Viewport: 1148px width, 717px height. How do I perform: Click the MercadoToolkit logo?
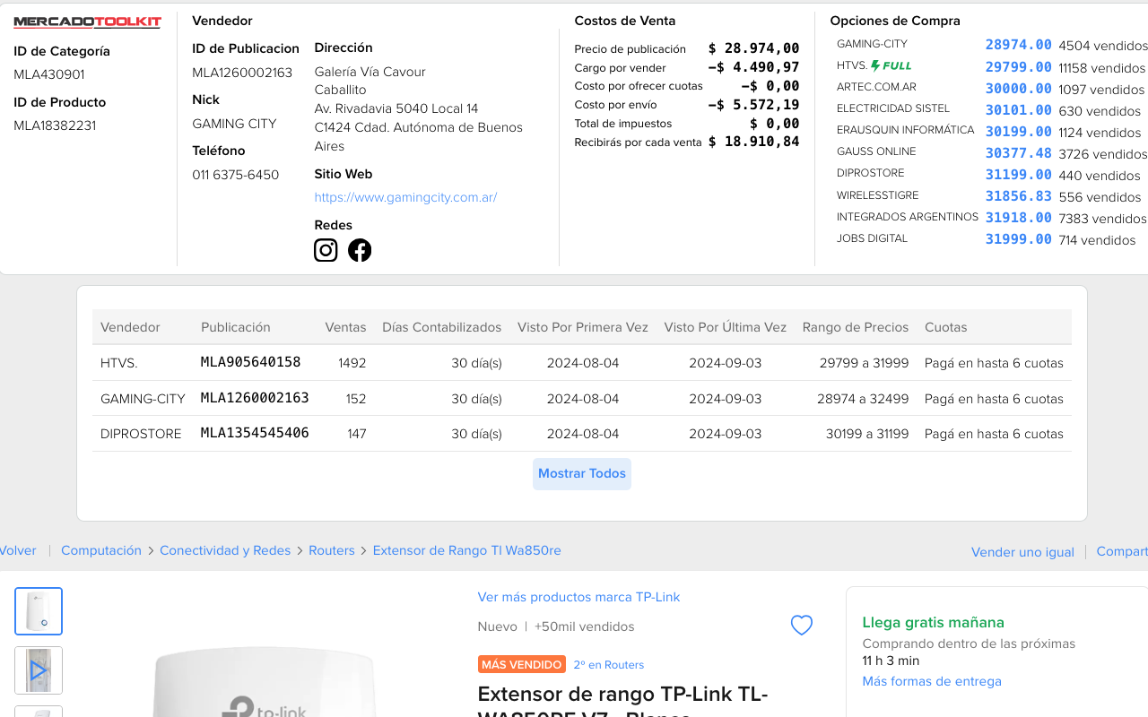[88, 22]
